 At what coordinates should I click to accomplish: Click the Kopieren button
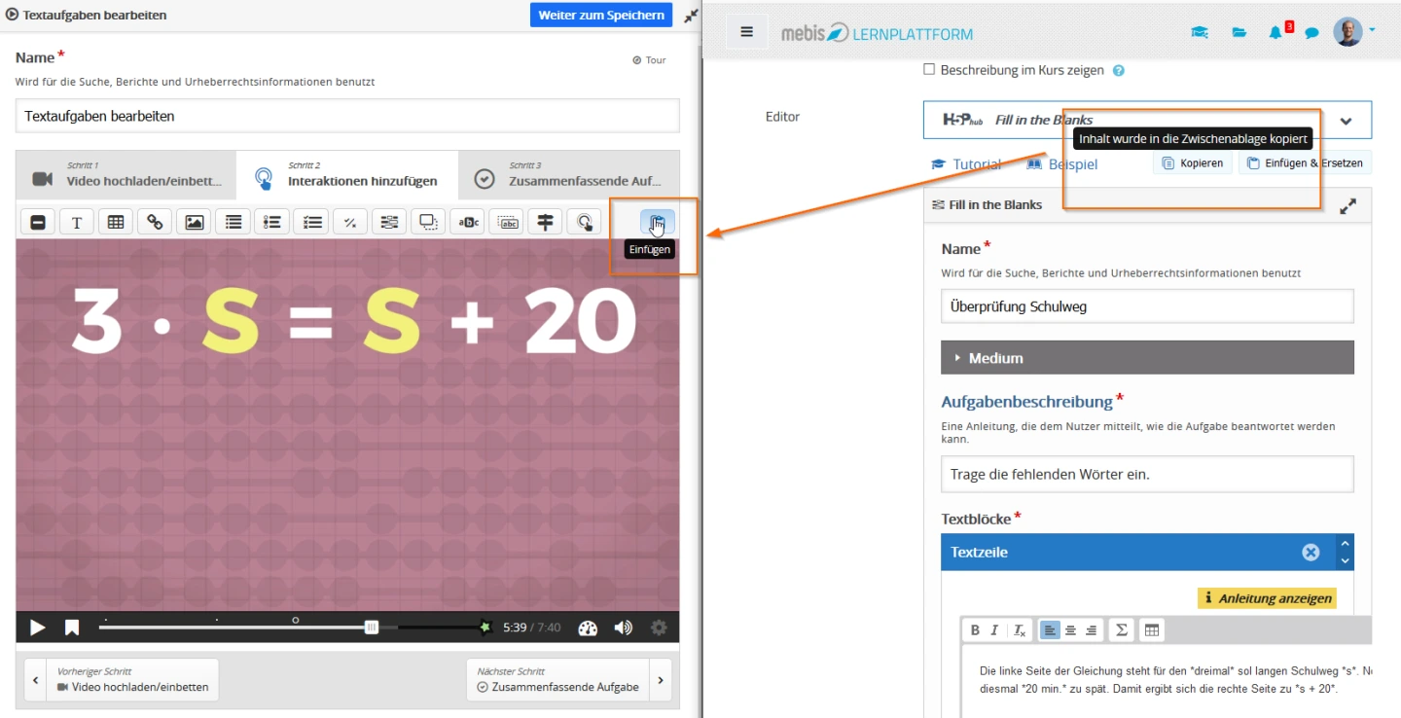[1193, 163]
